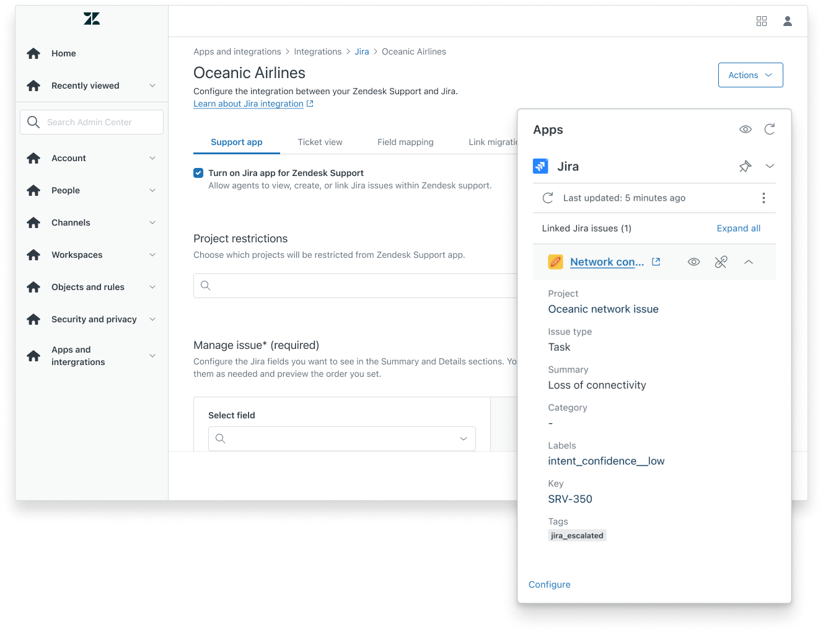Image resolution: width=823 pixels, height=634 pixels.
Task: Open Jira app three-dot options menu
Action: pyautogui.click(x=764, y=198)
